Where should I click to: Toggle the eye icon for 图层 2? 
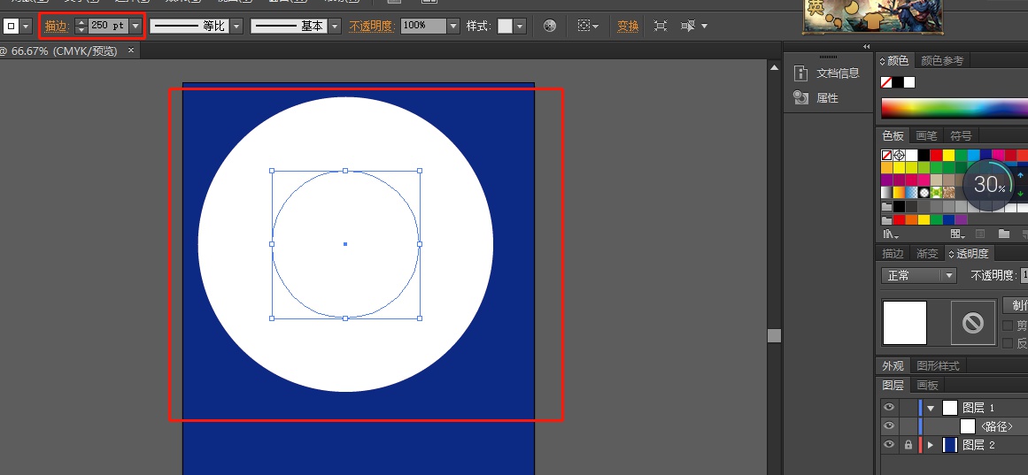tap(889, 445)
